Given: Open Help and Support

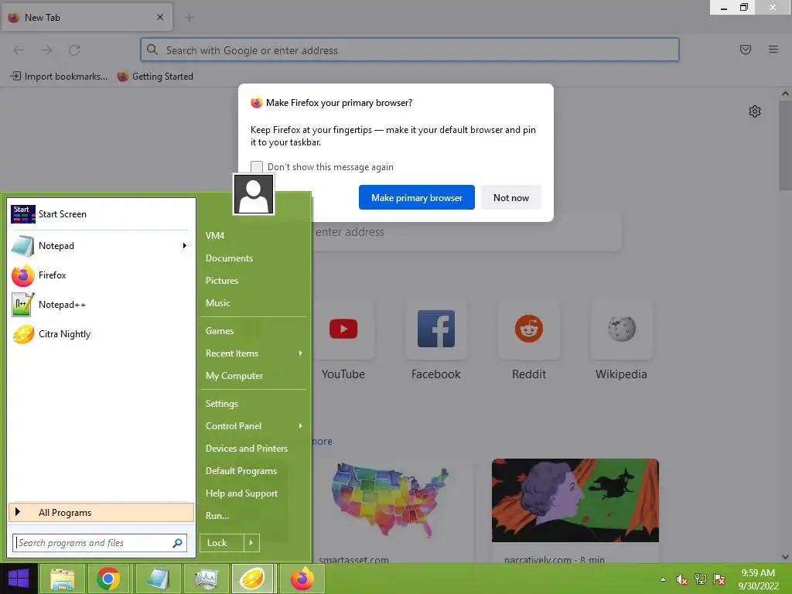Looking at the screenshot, I should point(241,493).
